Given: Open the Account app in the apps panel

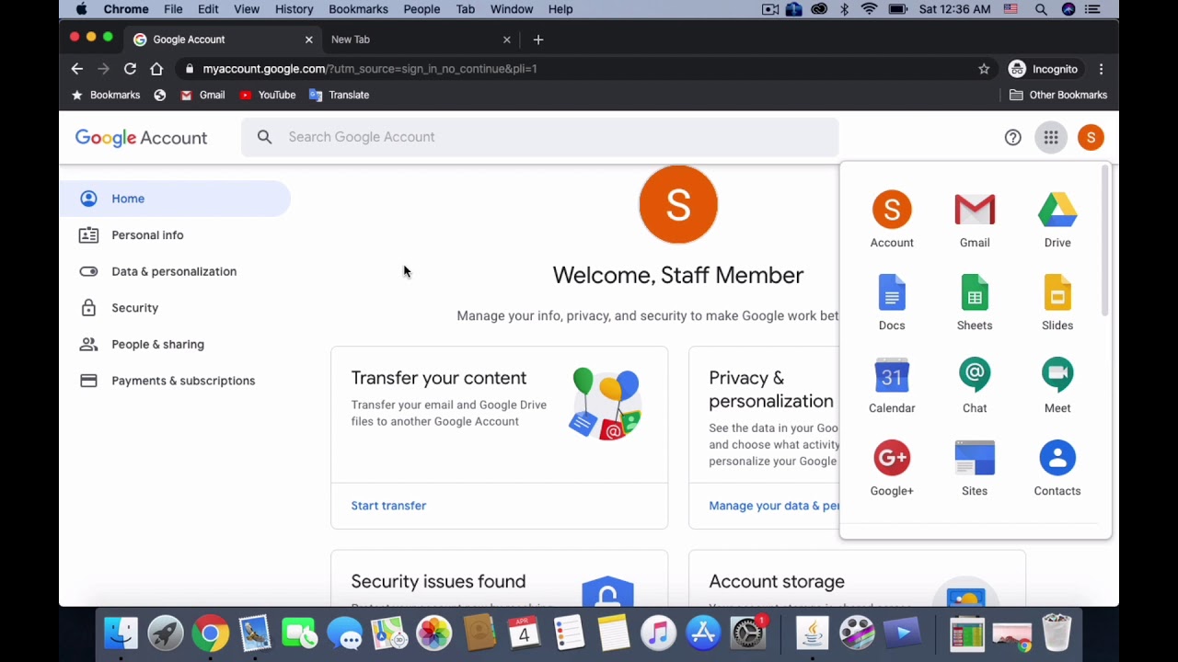Looking at the screenshot, I should [x=892, y=220].
